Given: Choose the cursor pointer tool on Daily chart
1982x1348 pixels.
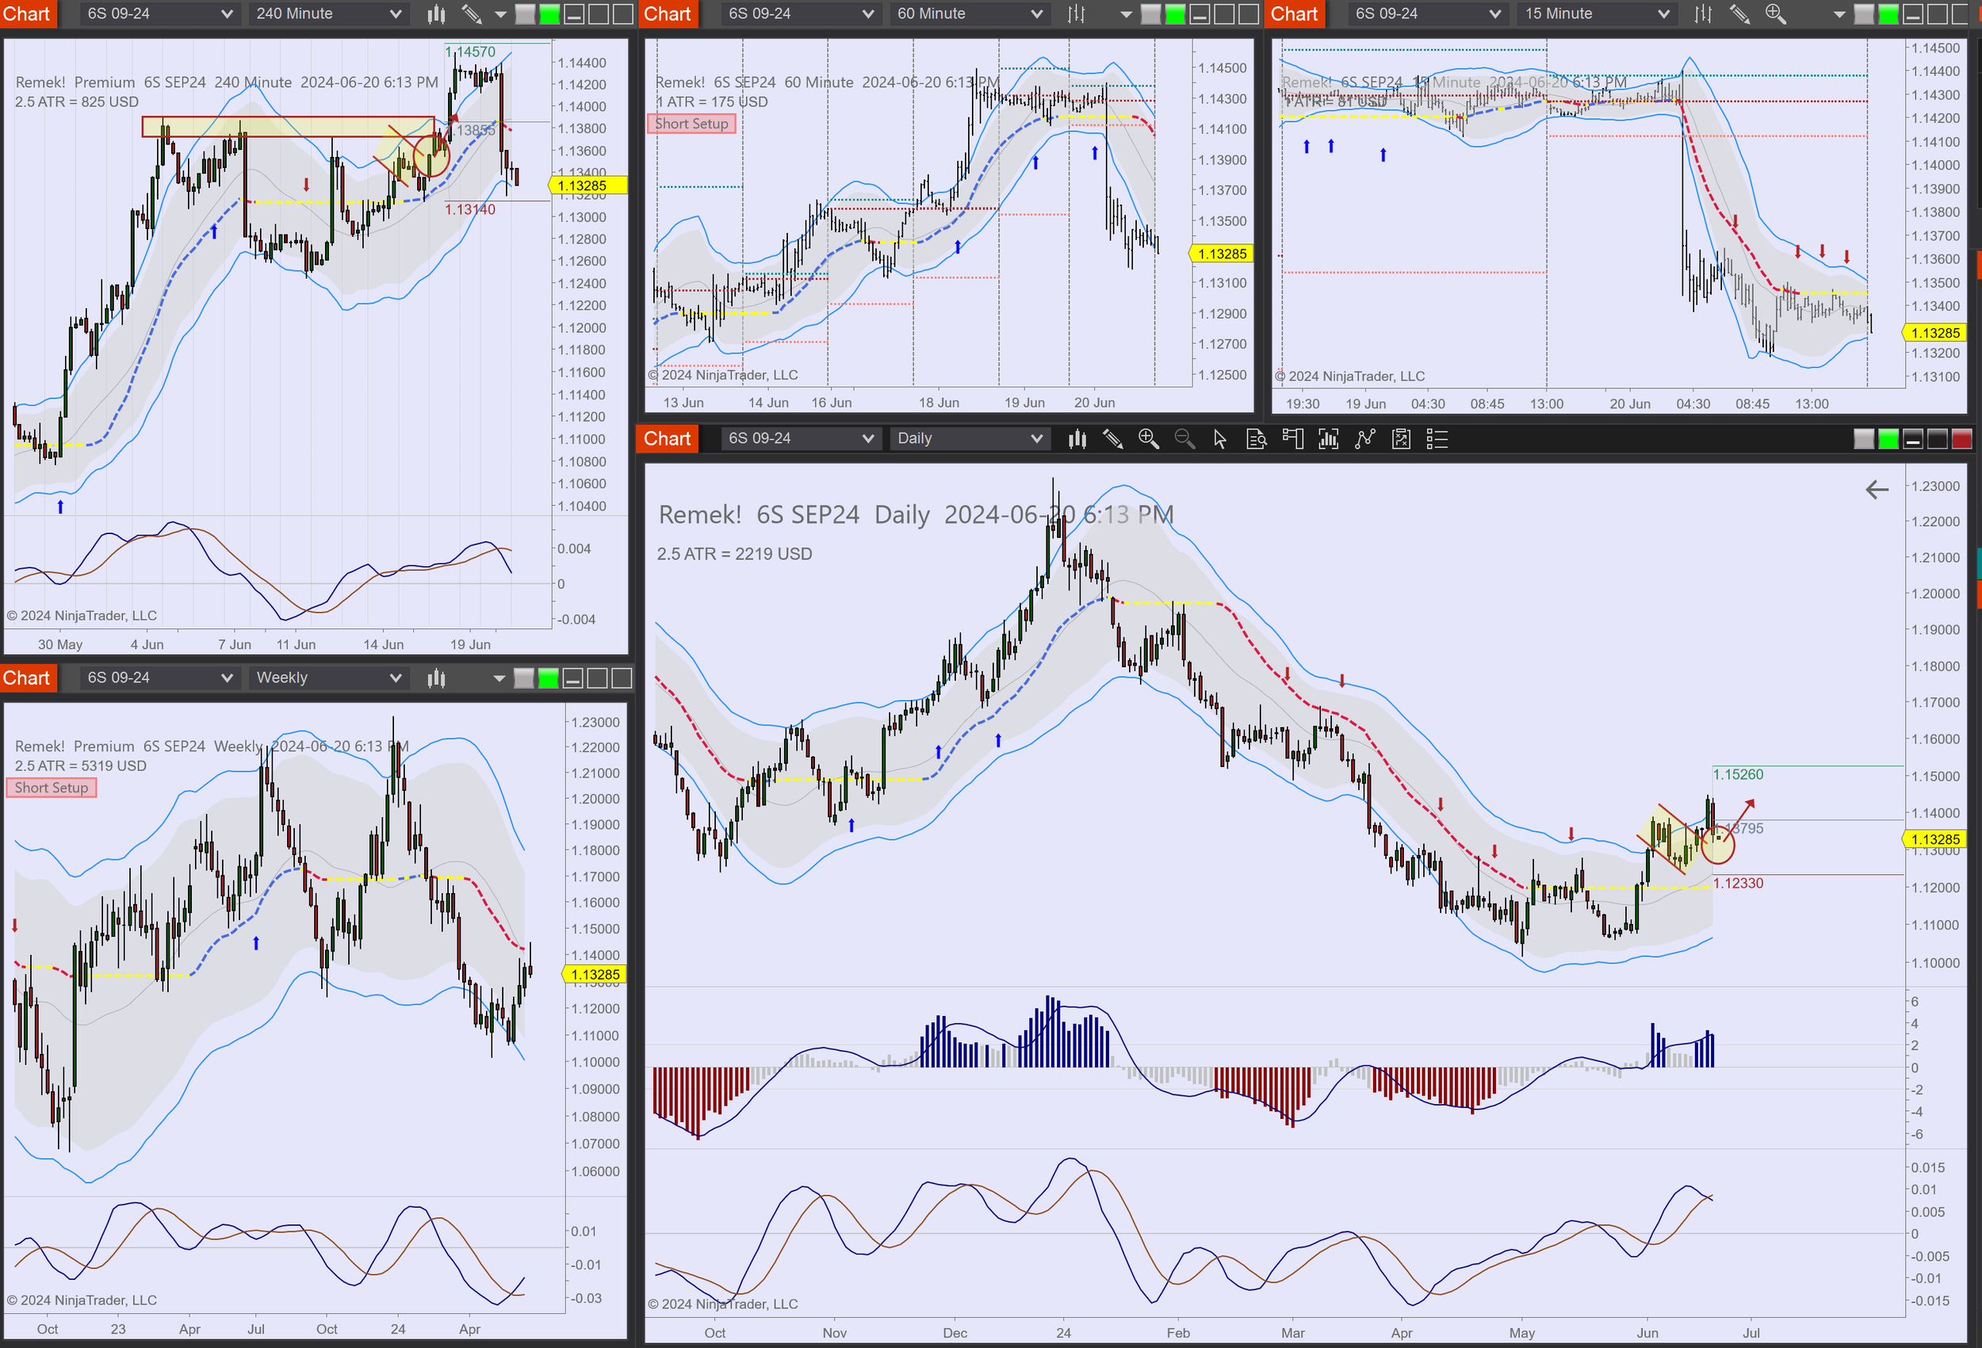Looking at the screenshot, I should 1220,438.
